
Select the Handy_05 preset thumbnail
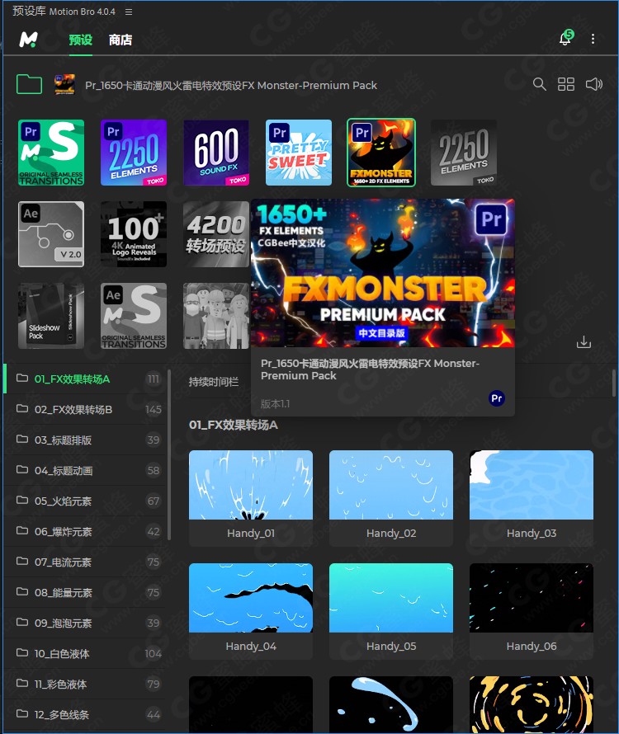pyautogui.click(x=391, y=598)
